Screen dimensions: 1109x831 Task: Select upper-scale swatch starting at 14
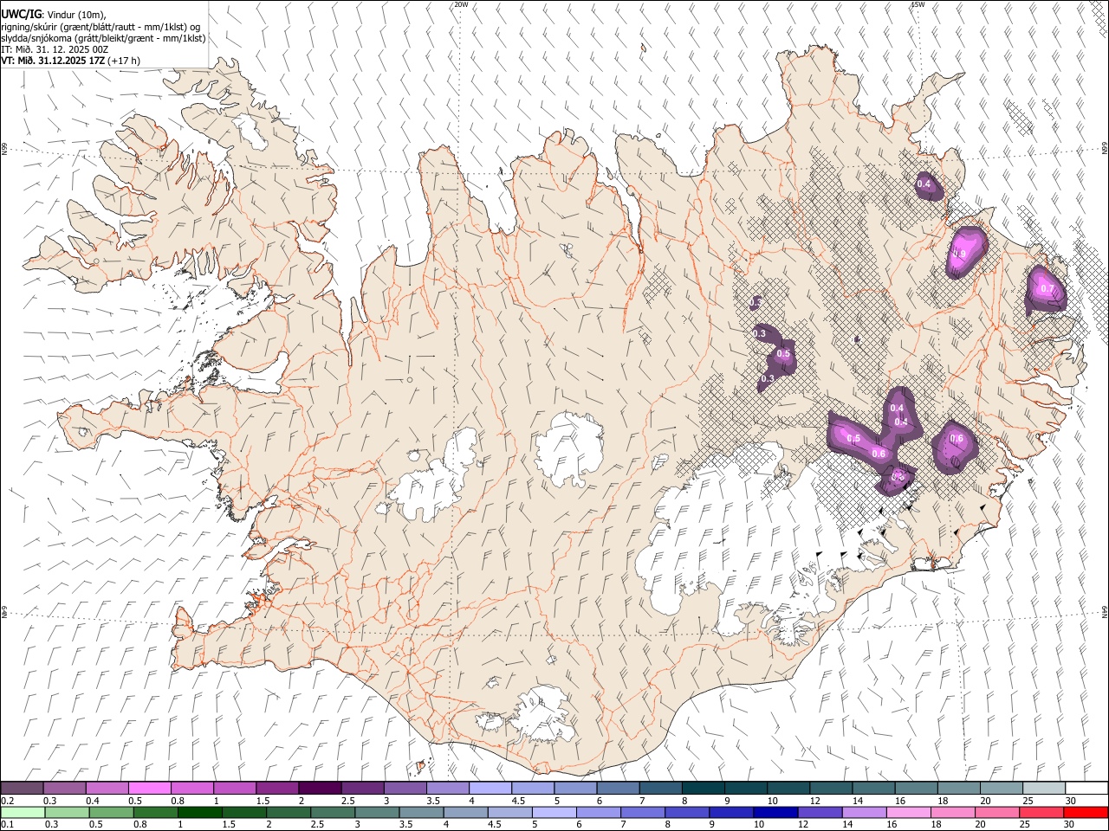pos(874,788)
